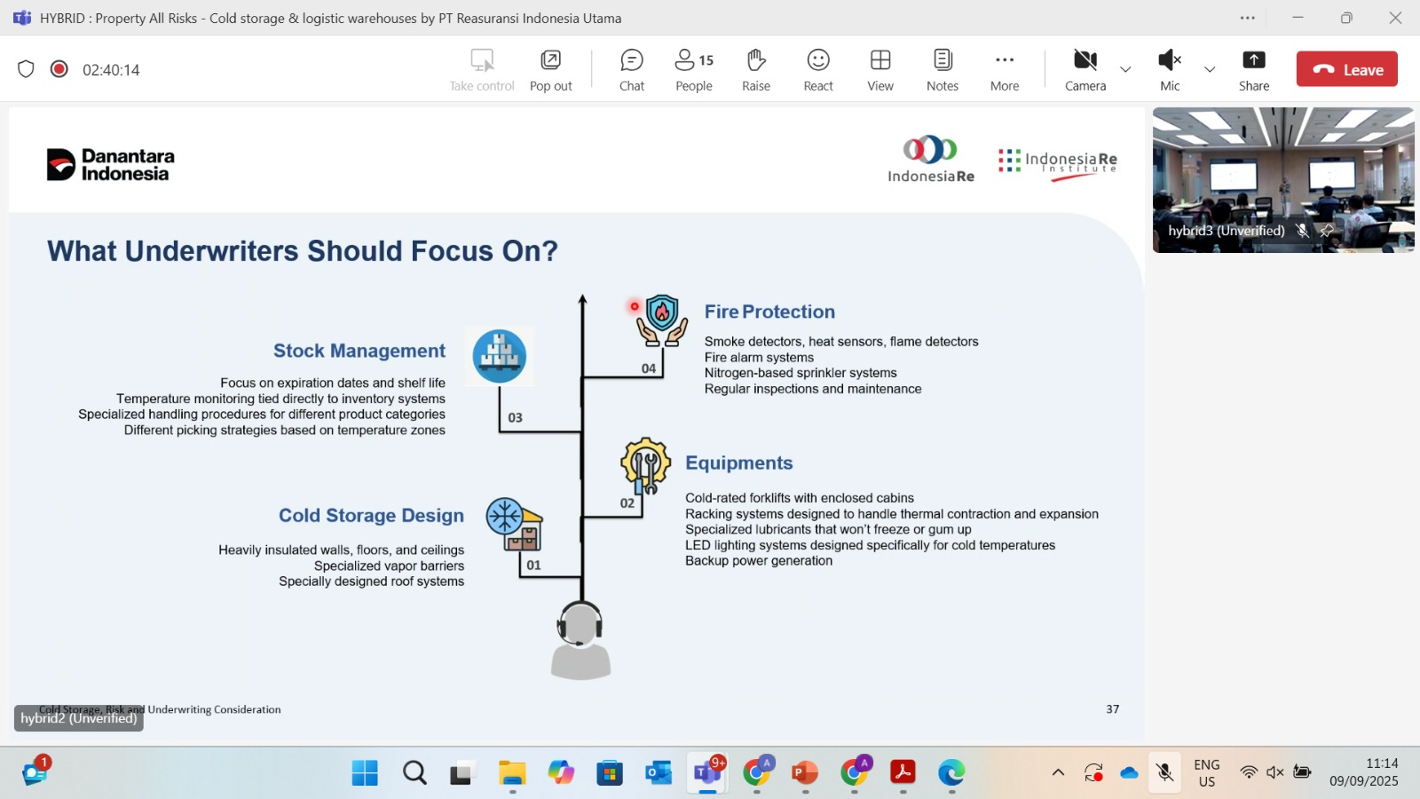This screenshot has height=799, width=1420.
Task: Leave the meeting
Action: [x=1346, y=69]
